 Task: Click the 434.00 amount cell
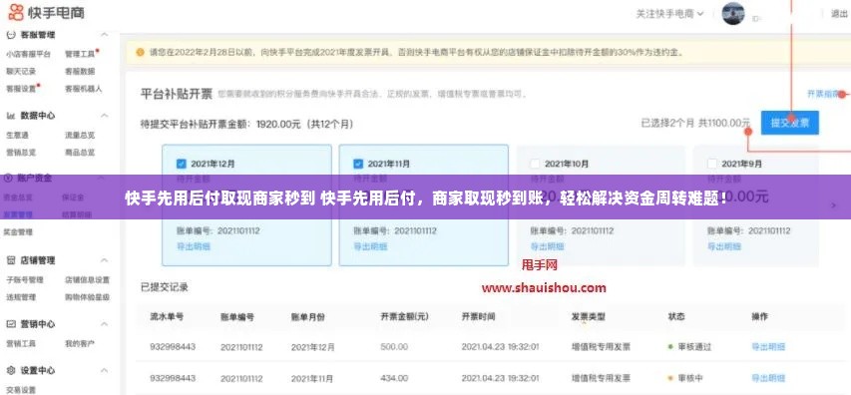tap(394, 378)
